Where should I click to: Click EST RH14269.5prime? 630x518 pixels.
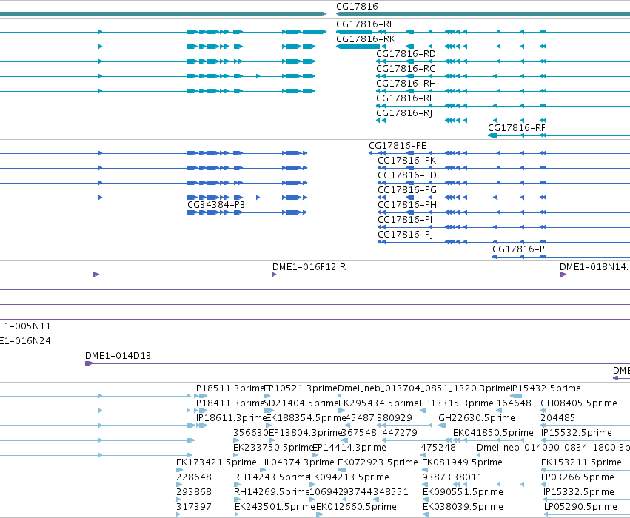point(272,493)
